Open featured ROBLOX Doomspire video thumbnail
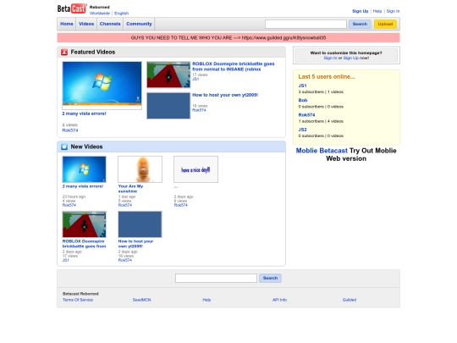The image size is (457, 343). point(168,75)
